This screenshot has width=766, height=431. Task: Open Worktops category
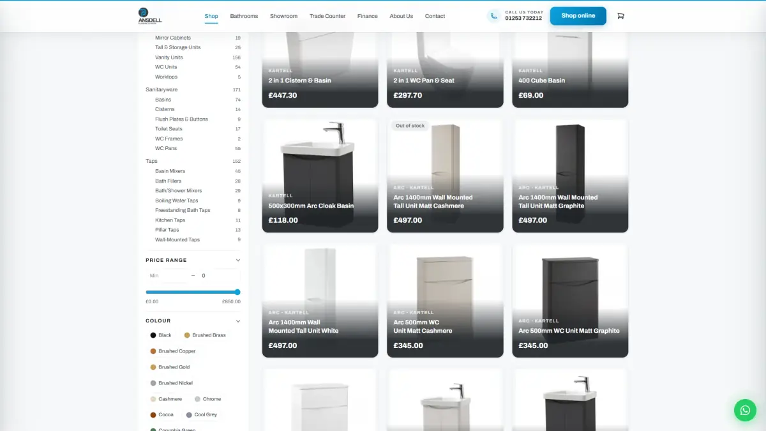click(x=167, y=77)
